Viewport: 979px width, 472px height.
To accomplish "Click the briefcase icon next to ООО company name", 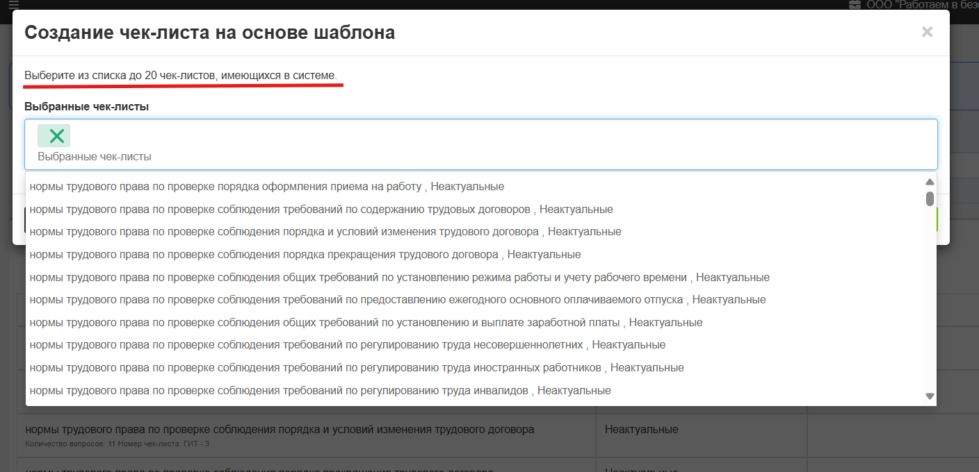I will pyautogui.click(x=855, y=5).
